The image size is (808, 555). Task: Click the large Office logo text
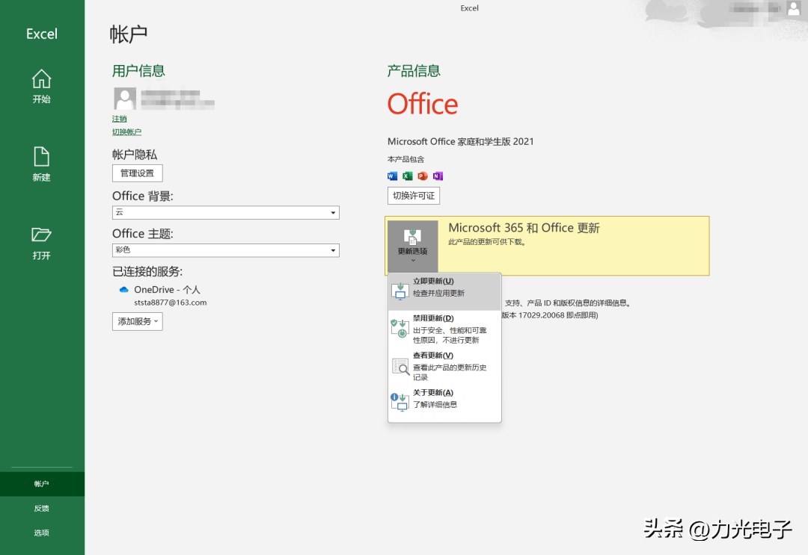tap(423, 104)
